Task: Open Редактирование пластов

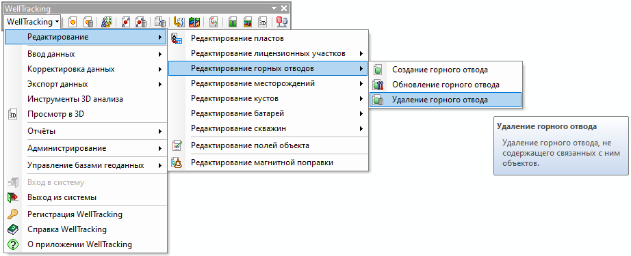Action: coord(268,38)
